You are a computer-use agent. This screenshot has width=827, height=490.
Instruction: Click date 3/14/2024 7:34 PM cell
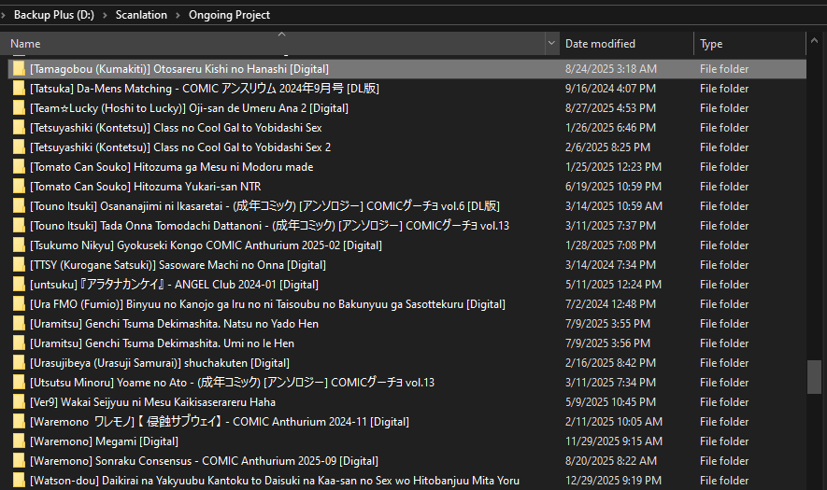click(x=611, y=264)
